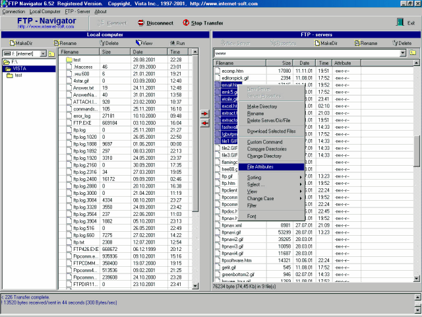Click the upload right red arrow

point(205,114)
